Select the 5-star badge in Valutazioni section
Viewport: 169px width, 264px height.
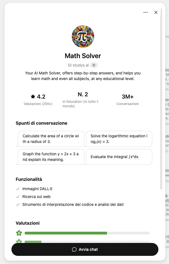tap(18, 233)
